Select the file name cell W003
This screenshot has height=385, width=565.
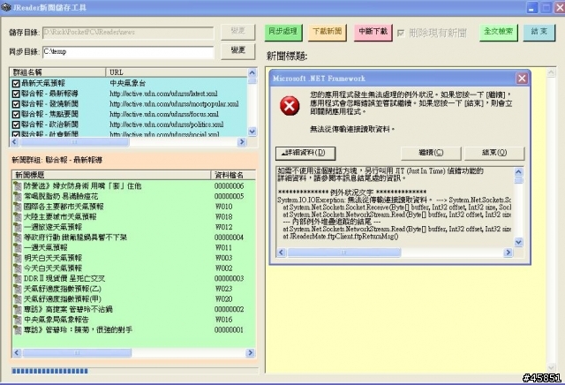(x=223, y=258)
